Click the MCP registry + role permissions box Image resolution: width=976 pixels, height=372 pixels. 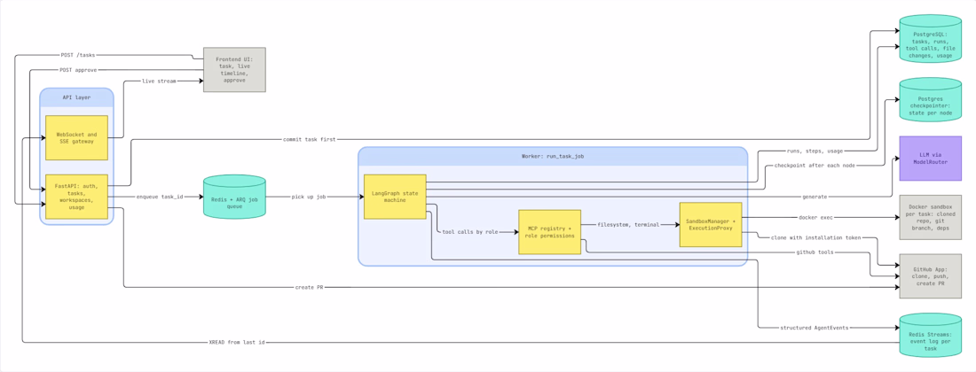click(549, 232)
